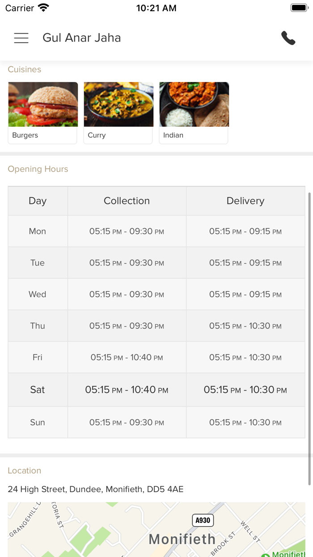Screen dimensions: 313x557
Task: Select the Indian cuisine thumbnail
Action: point(194,112)
